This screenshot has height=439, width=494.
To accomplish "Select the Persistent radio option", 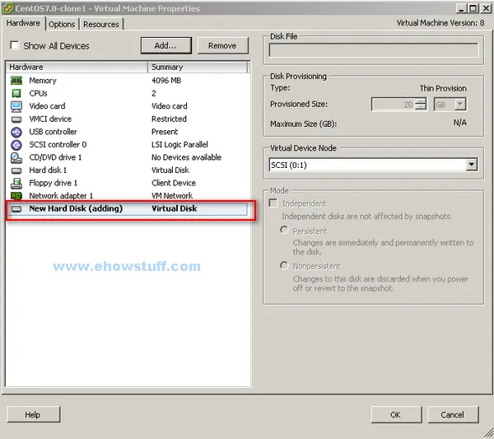I will click(x=285, y=231).
